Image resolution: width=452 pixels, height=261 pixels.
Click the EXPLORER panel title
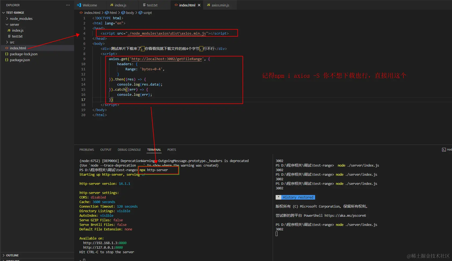pyautogui.click(x=13, y=5)
